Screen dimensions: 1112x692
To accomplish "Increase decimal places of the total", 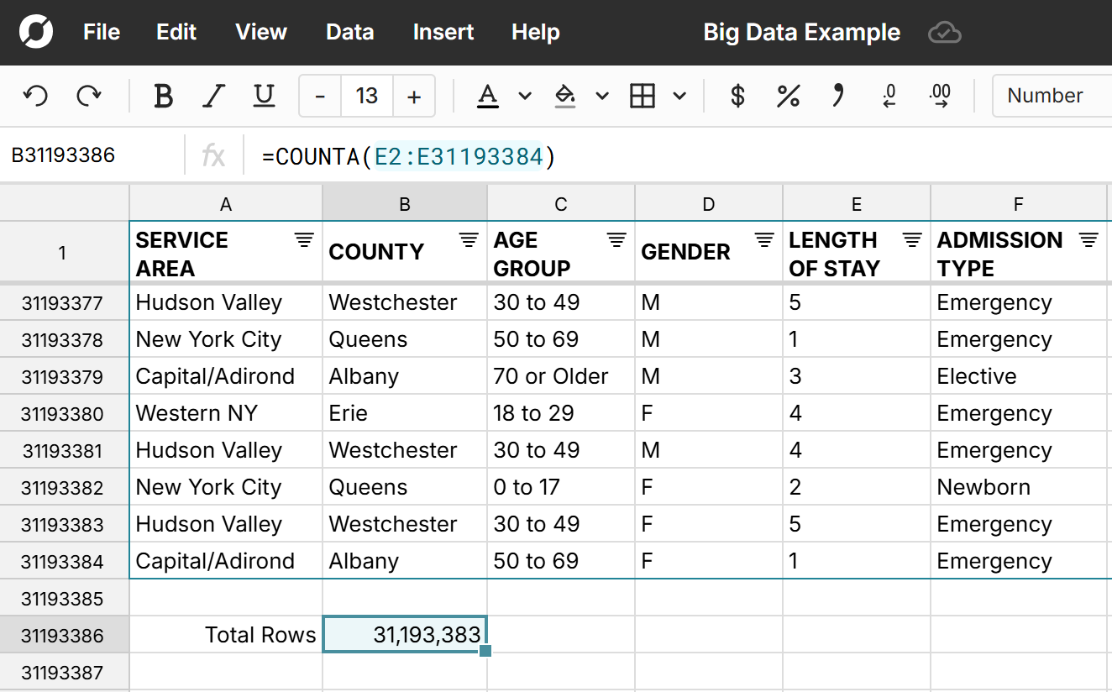I will [938, 96].
